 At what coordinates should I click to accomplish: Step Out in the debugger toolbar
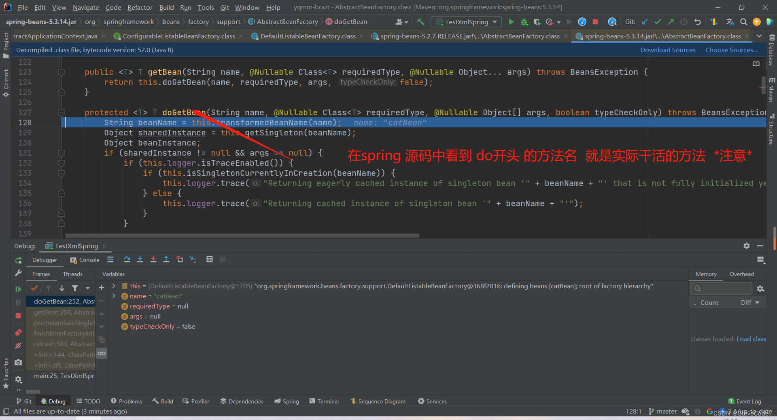click(x=166, y=260)
